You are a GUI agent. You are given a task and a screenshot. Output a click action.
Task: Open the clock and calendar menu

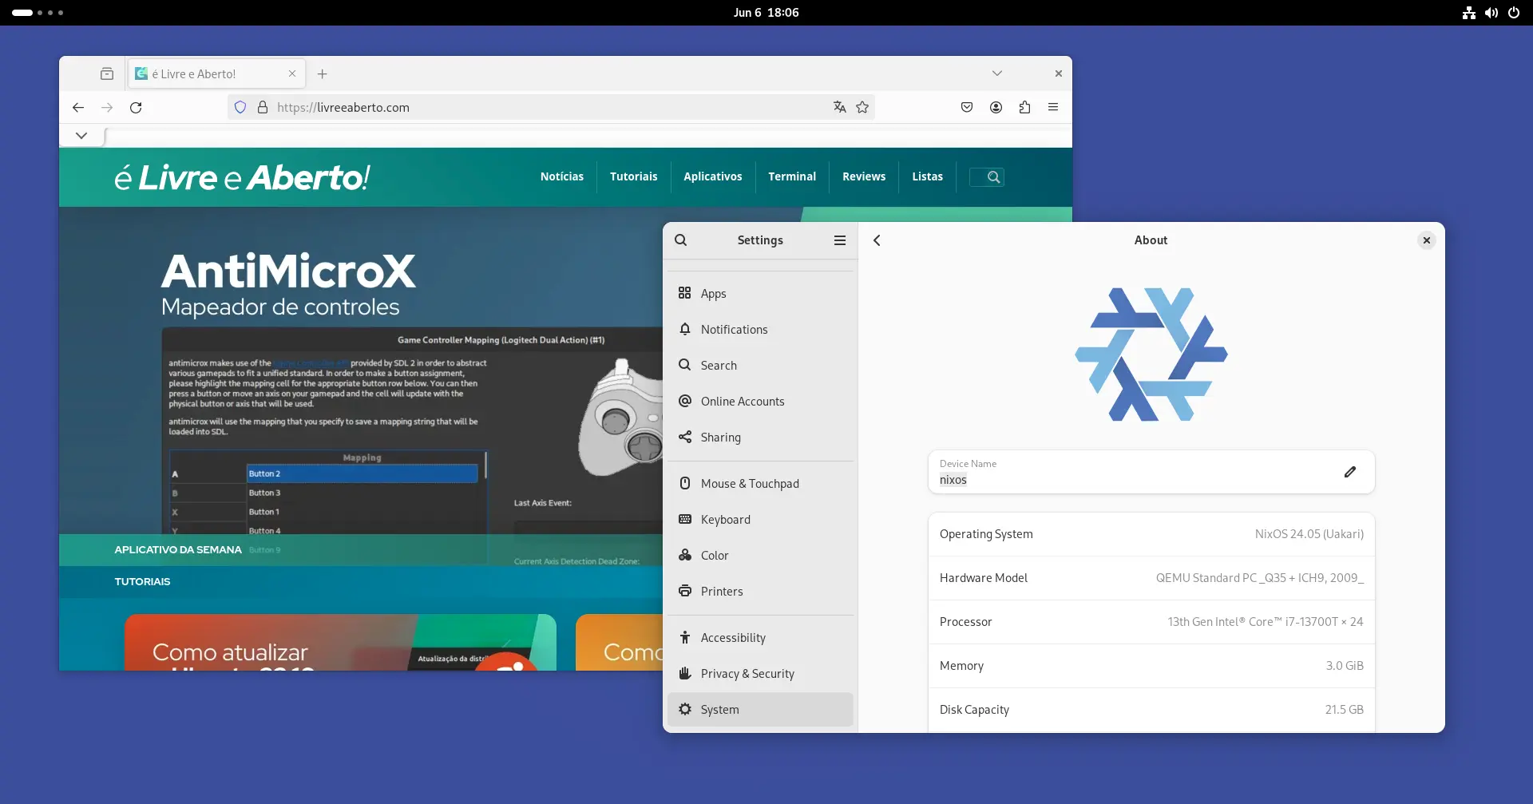pos(766,13)
